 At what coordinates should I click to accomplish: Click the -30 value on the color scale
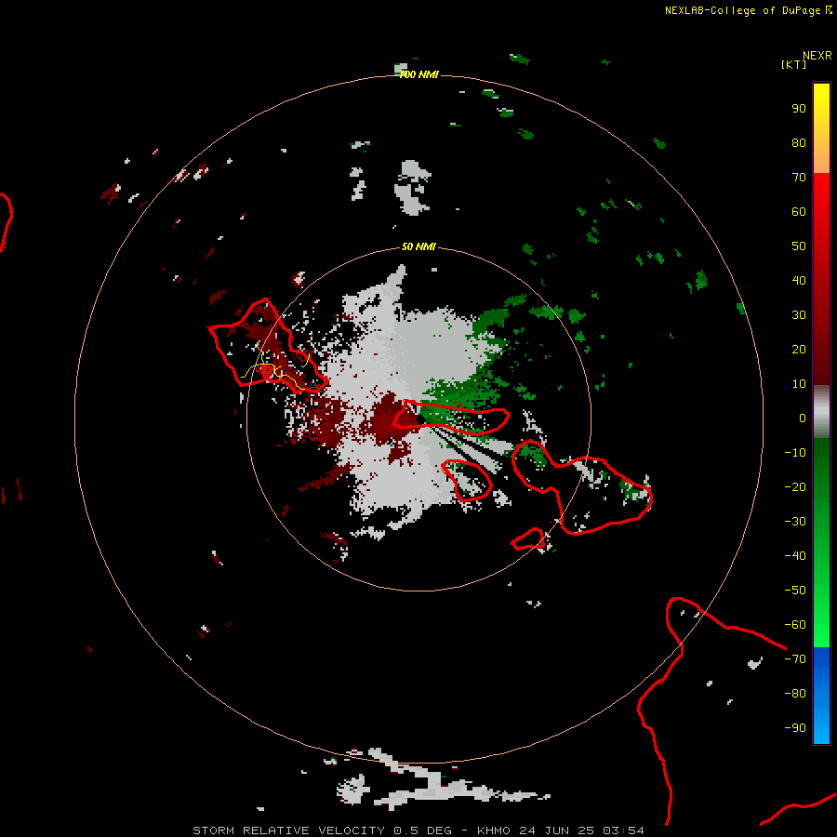[x=795, y=522]
